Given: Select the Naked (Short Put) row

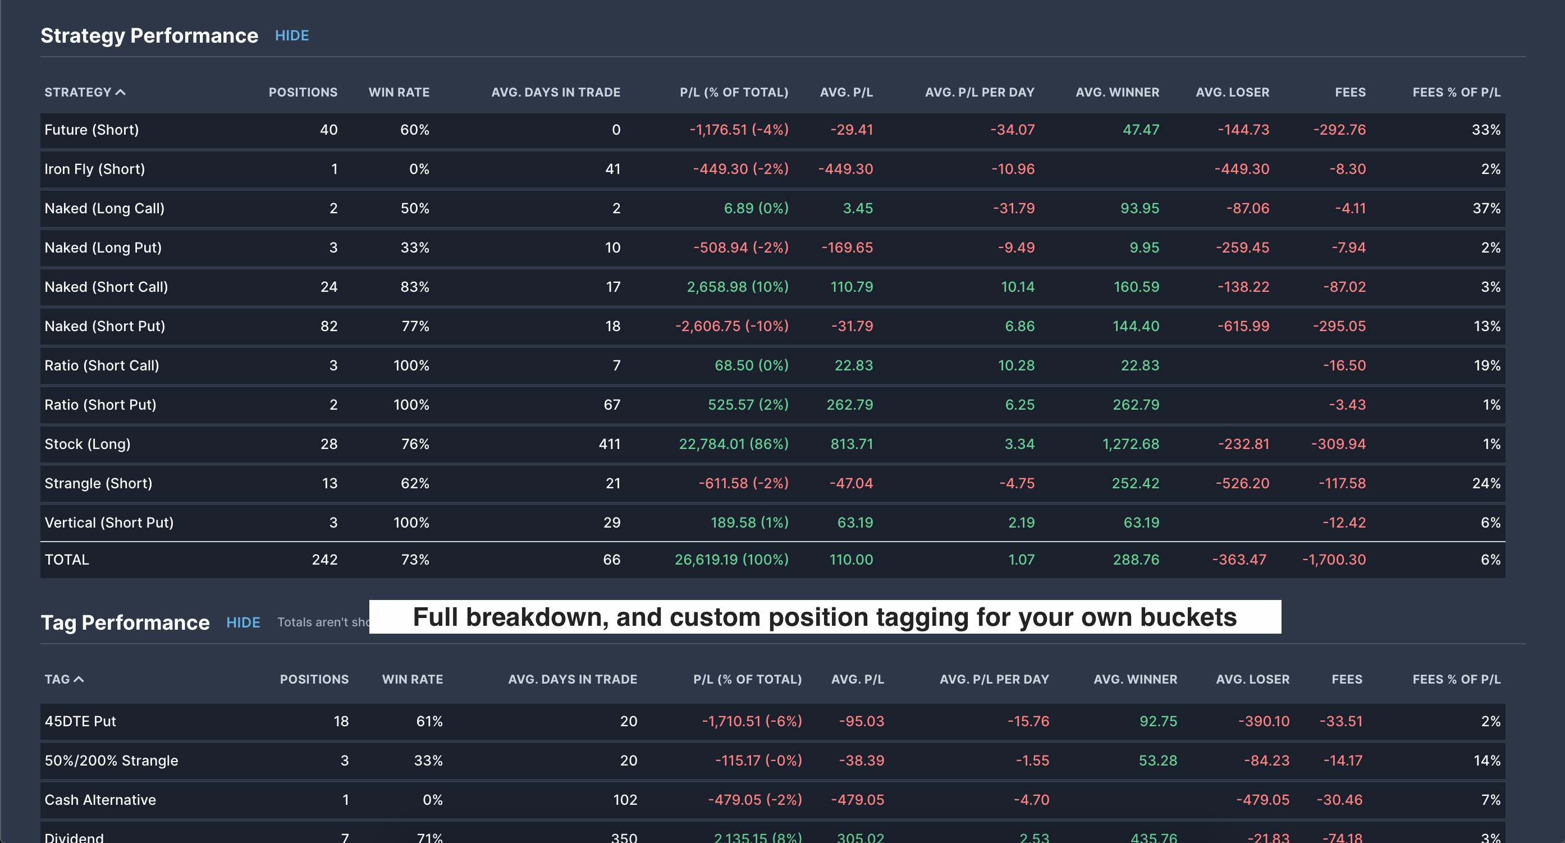Looking at the screenshot, I should [x=104, y=326].
